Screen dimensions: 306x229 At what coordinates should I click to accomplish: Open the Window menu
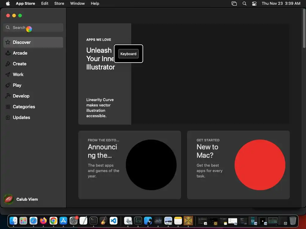pyautogui.click(x=77, y=4)
